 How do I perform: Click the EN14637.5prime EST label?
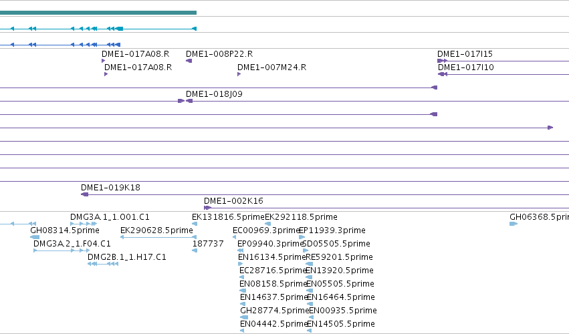click(273, 298)
